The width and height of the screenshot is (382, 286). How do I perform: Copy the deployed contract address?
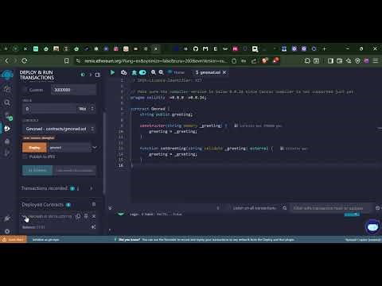tap(78, 216)
